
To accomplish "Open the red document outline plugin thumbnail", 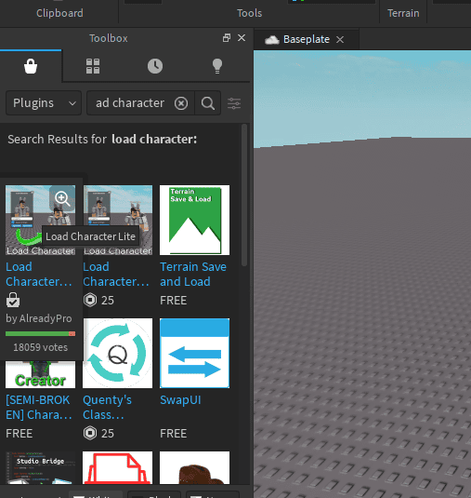I will 118,468.
